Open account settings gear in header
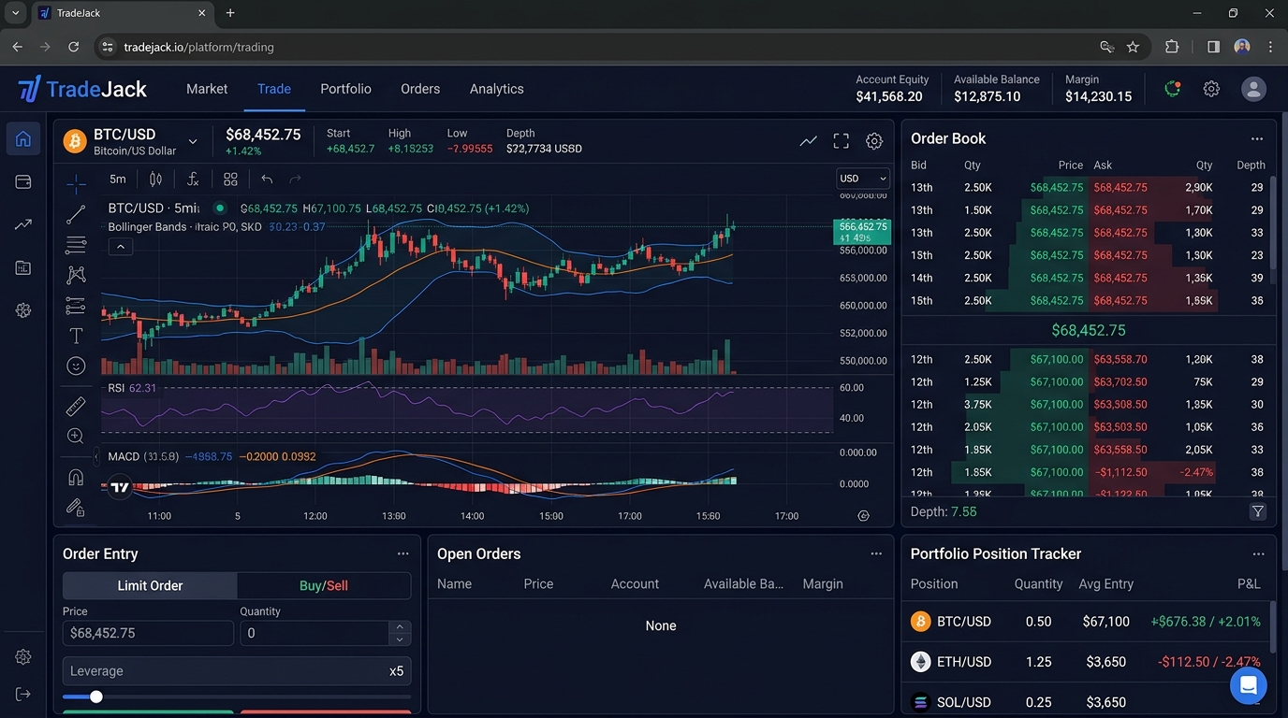 (1211, 89)
